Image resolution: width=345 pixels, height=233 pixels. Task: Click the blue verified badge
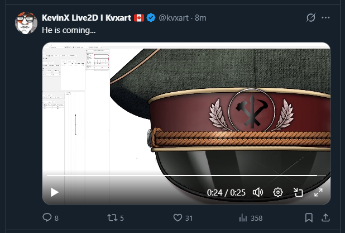151,18
